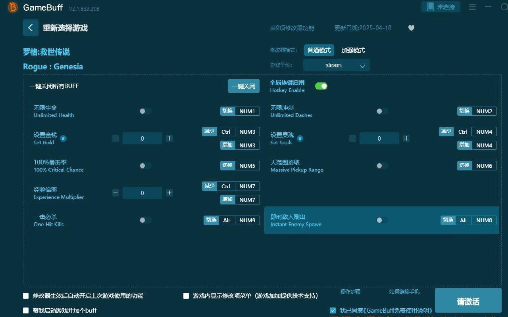Image resolution: width=508 pixels, height=317 pixels.
Task: Increase Experience Multiplier with plus
Action: click(169, 193)
